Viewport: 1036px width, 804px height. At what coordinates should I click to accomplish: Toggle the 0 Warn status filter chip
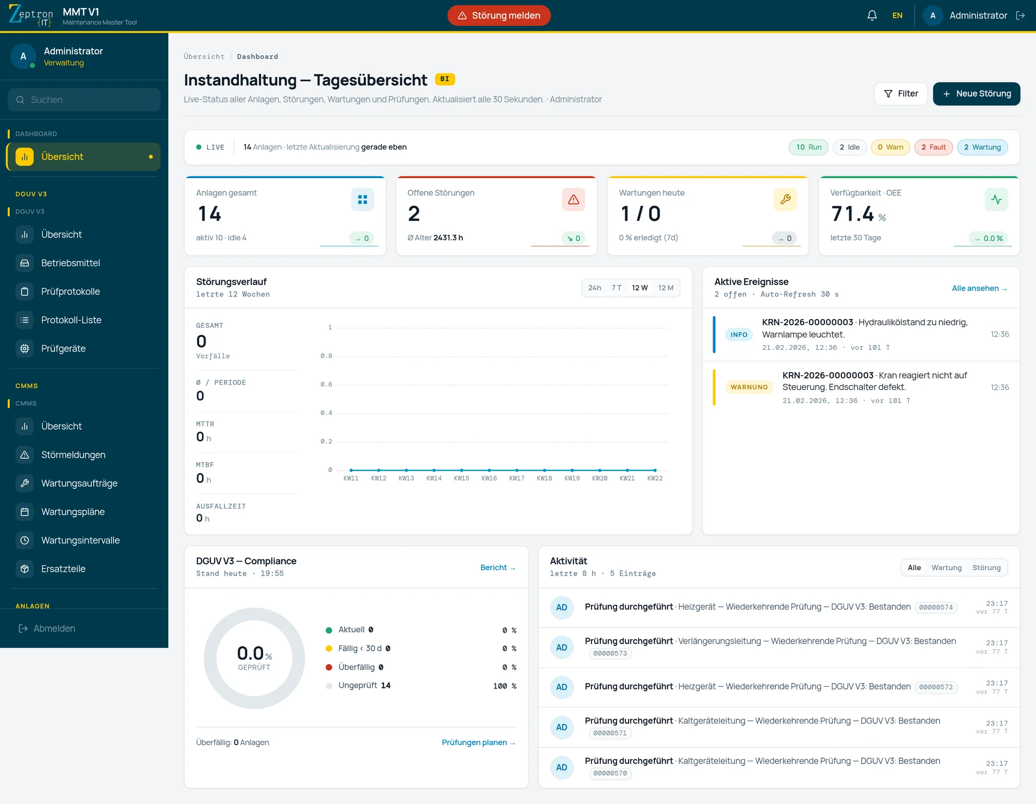(x=890, y=147)
